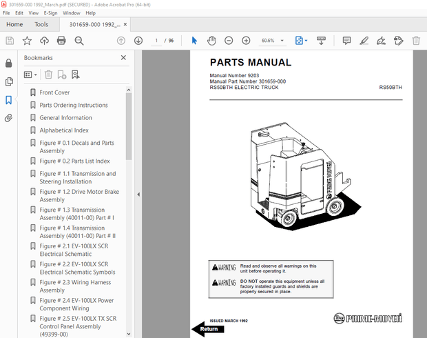
Task: Open the E-Sign menu
Action: 50,13
